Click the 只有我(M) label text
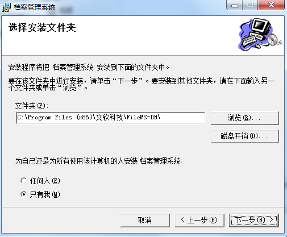The width and height of the screenshot is (287, 237). (45, 194)
